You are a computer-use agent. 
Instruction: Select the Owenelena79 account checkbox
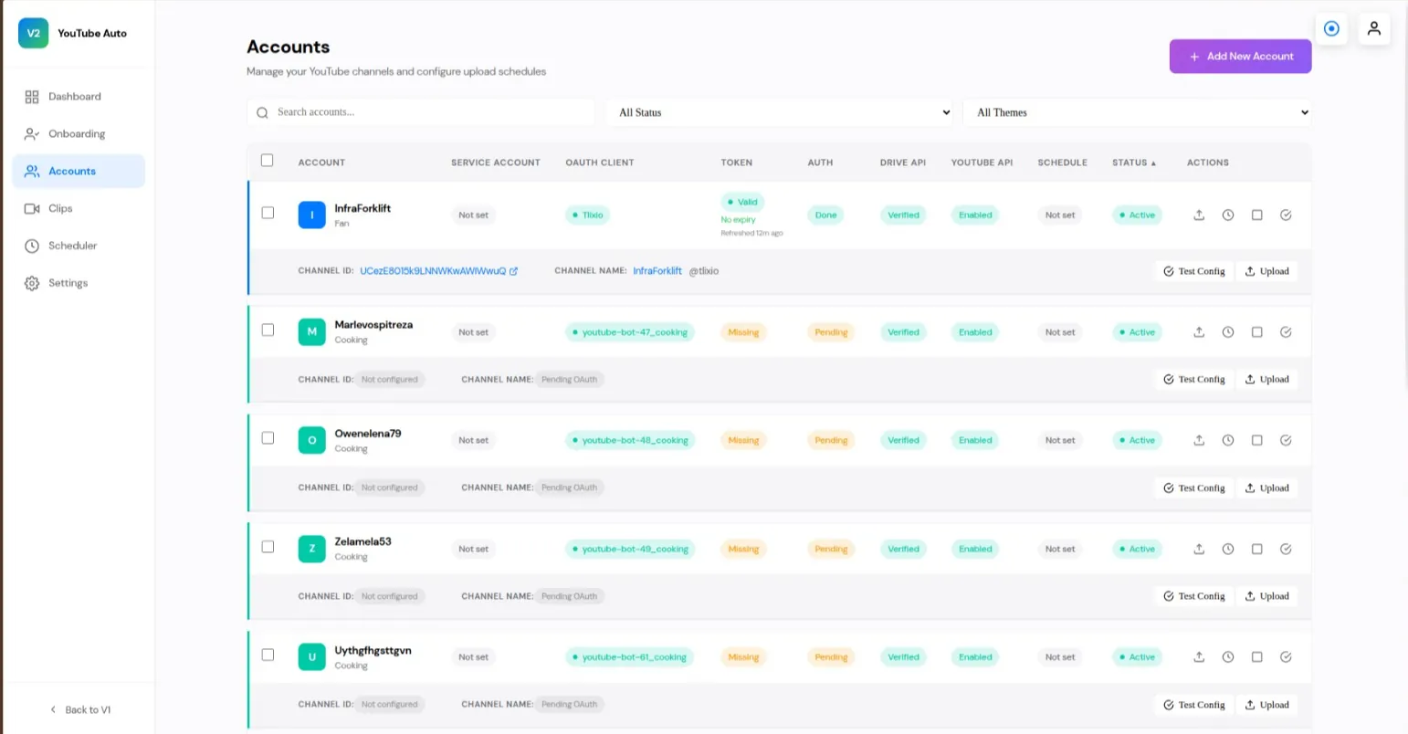tap(268, 438)
